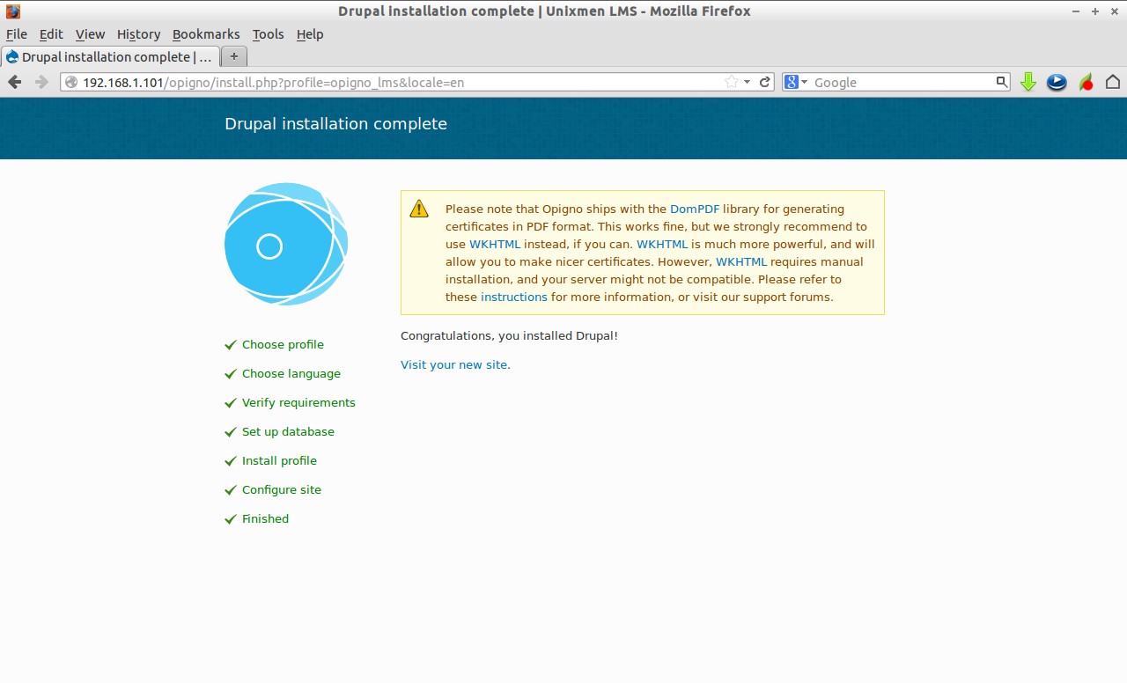Open the first WKHTML link after 'use'
This screenshot has height=683, width=1127.
495,244
